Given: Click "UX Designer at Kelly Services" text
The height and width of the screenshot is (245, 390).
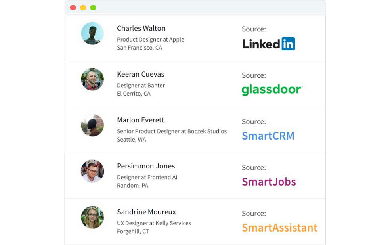Looking at the screenshot, I should (x=154, y=223).
